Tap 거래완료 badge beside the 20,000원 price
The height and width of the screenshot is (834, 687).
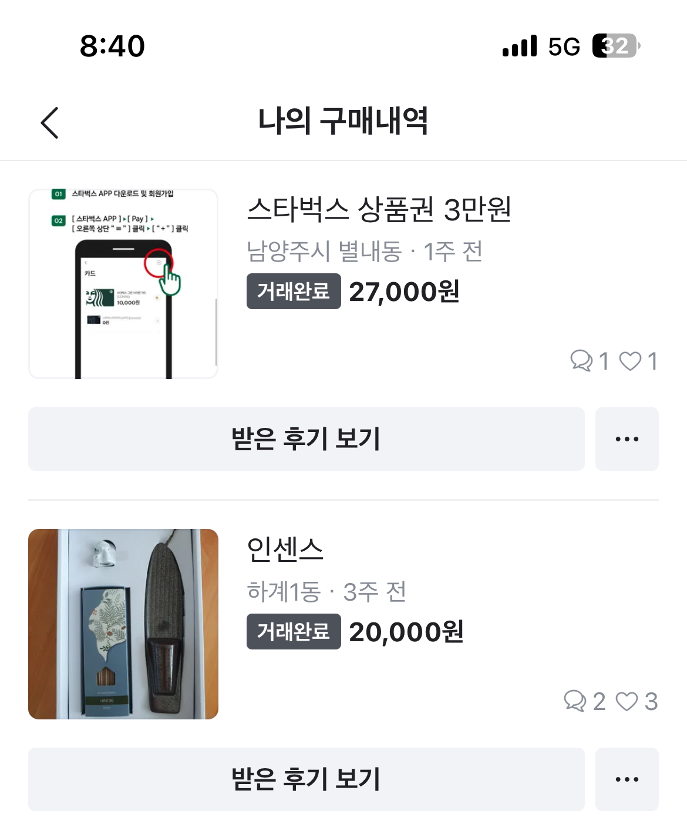click(x=294, y=632)
